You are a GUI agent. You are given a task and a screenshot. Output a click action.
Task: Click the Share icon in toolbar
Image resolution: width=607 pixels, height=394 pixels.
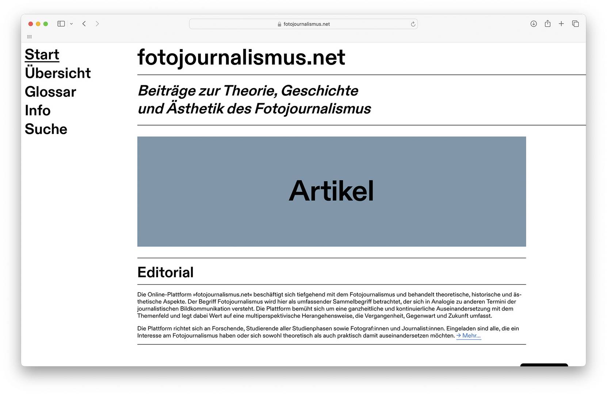coord(547,23)
